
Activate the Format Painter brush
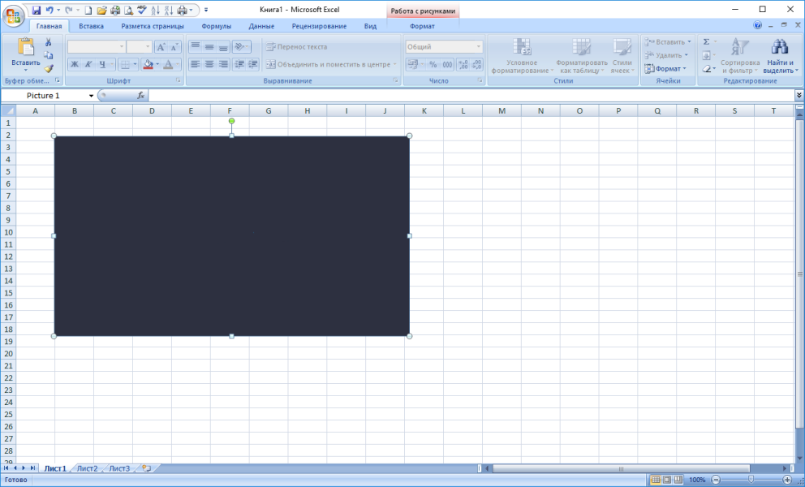pos(48,68)
